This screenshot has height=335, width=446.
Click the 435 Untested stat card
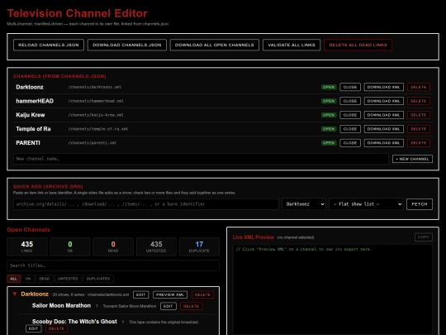(156, 246)
